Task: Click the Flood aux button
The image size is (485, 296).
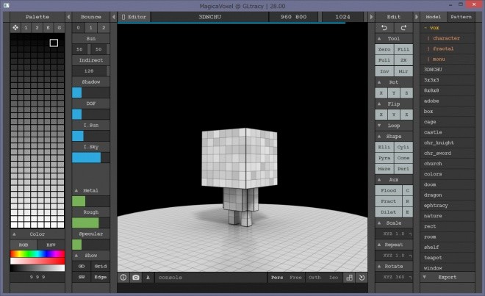Action: pos(389,190)
